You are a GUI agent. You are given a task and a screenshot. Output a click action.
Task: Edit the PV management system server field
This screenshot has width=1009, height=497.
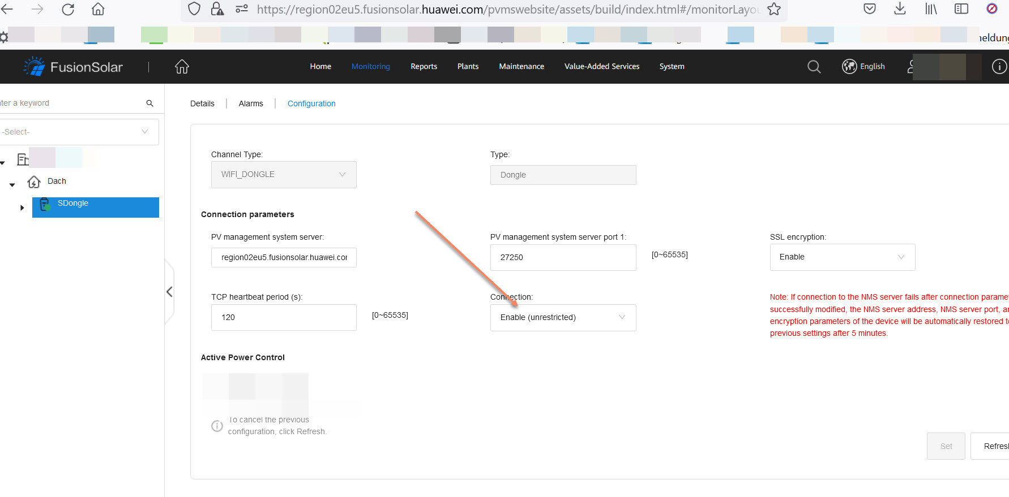click(x=284, y=258)
